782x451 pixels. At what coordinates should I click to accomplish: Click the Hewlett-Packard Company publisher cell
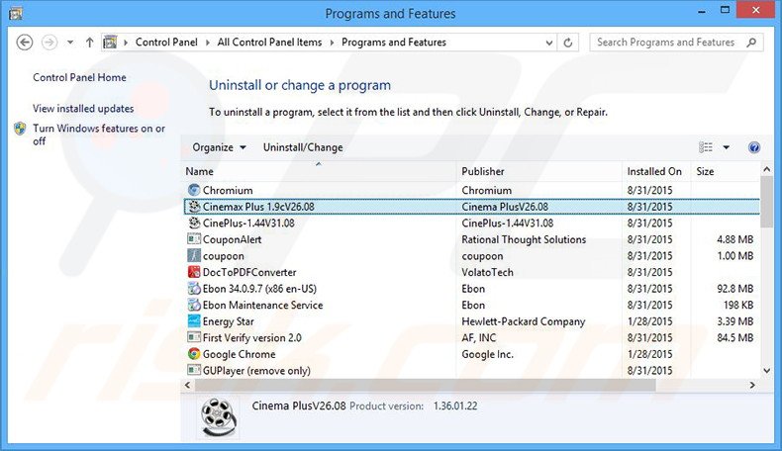pos(524,321)
